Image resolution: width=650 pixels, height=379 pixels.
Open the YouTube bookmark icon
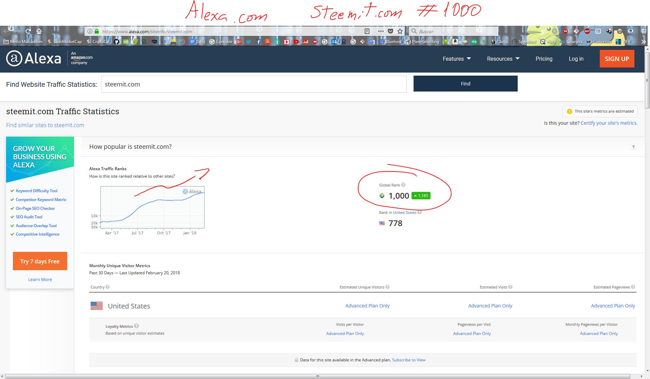point(296,42)
